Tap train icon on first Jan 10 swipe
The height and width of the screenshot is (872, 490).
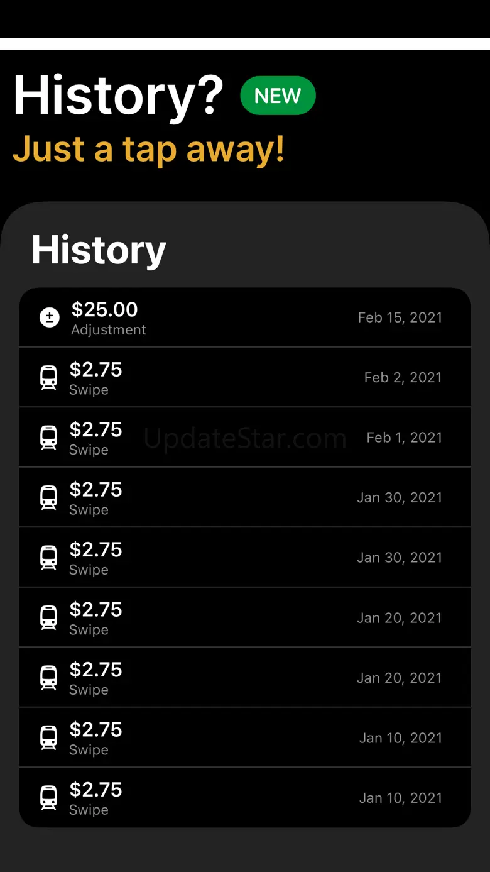click(48, 738)
